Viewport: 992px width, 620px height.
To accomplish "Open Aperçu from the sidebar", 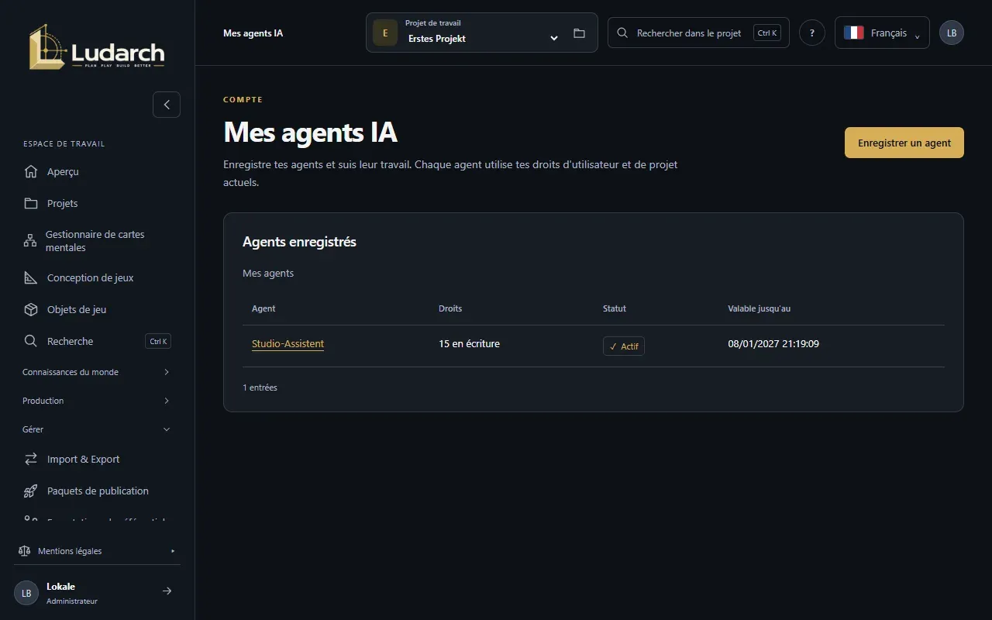I will tap(97, 171).
